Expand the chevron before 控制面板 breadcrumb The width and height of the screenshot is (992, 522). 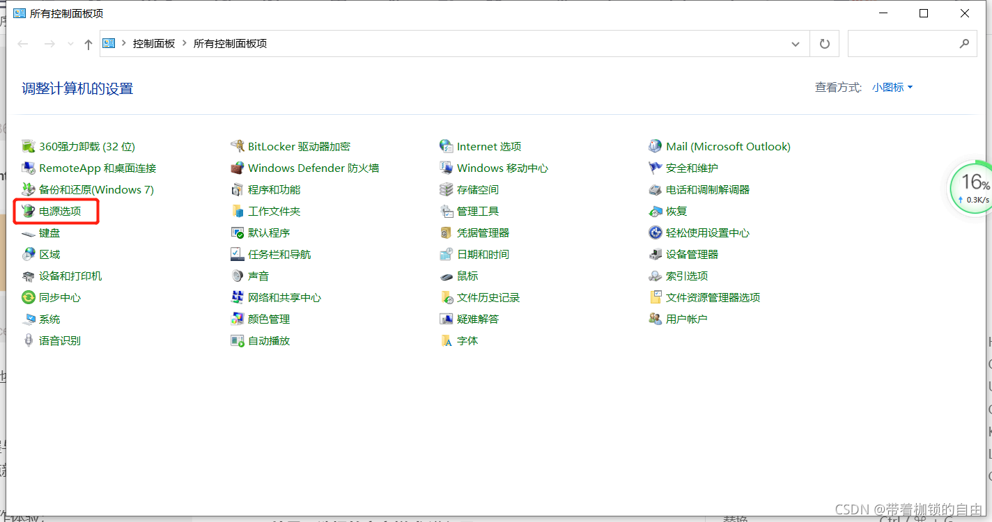click(x=124, y=43)
